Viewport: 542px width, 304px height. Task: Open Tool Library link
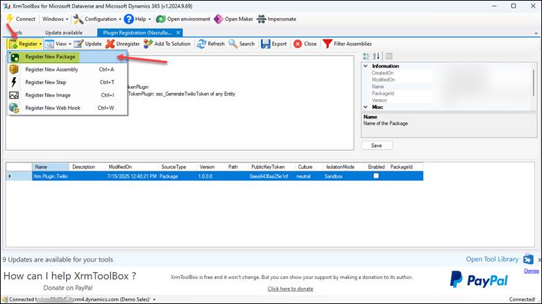point(492,259)
